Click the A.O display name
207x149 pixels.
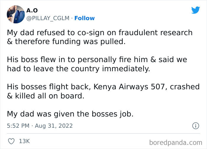pos(32,10)
